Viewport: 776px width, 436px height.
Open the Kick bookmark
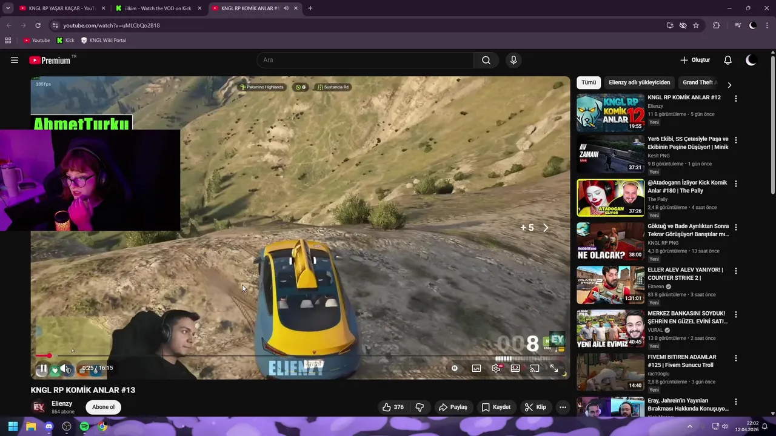coord(65,41)
